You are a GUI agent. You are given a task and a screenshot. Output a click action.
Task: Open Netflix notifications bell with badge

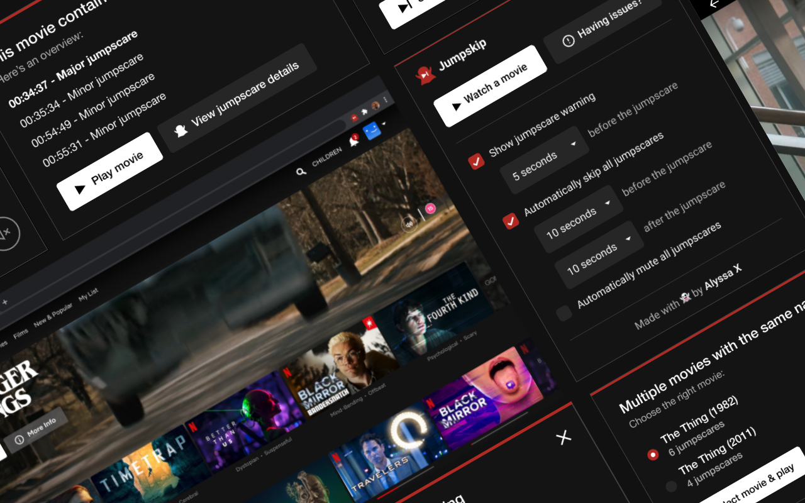click(x=352, y=141)
